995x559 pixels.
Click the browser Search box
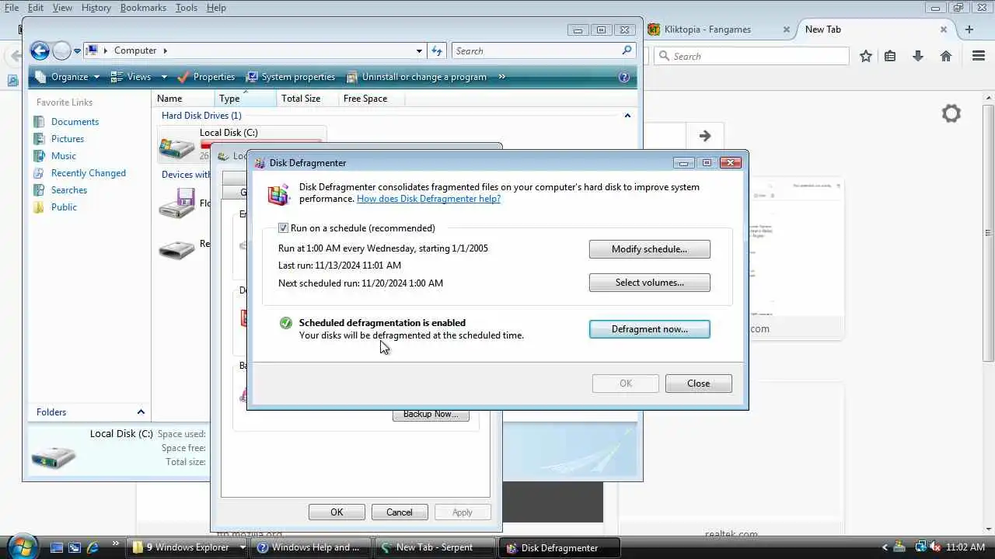tap(752, 56)
